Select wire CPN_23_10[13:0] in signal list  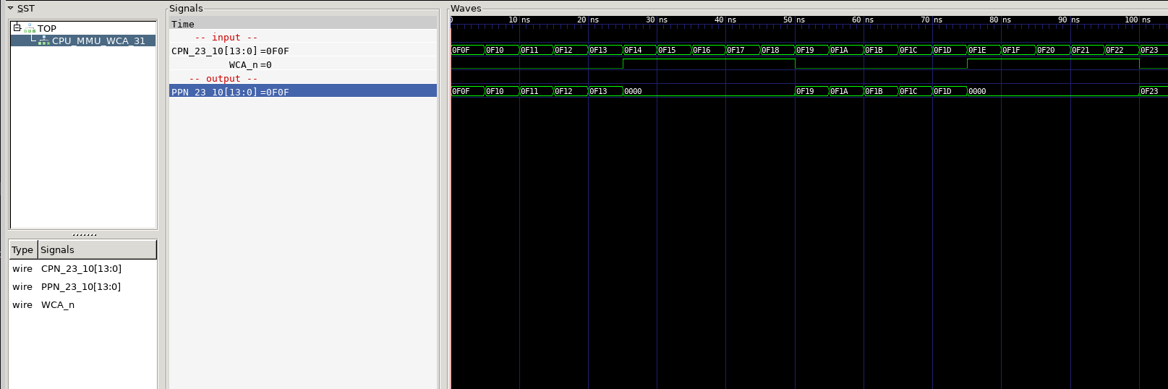coord(82,268)
